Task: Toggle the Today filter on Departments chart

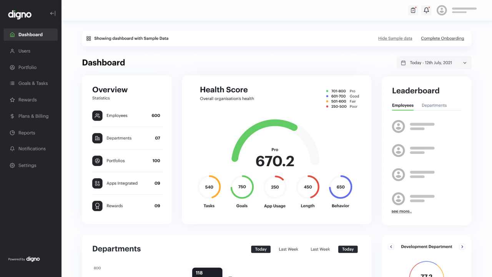Action: pyautogui.click(x=261, y=249)
